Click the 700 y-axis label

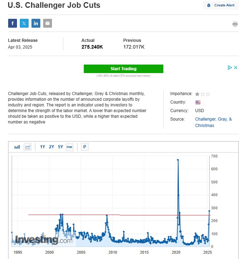[214, 156]
